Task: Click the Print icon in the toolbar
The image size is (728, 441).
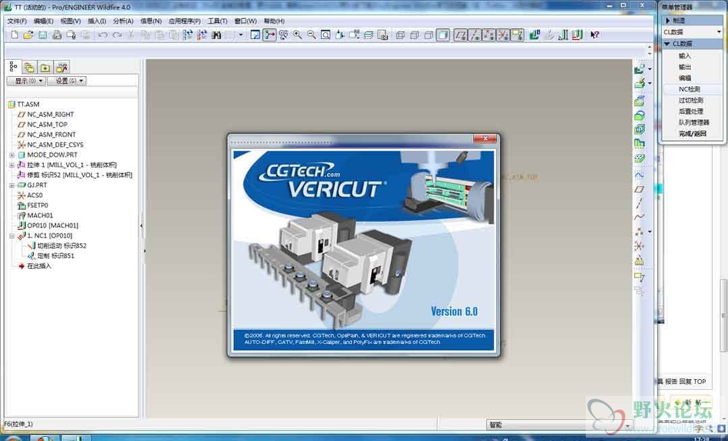Action: point(57,35)
